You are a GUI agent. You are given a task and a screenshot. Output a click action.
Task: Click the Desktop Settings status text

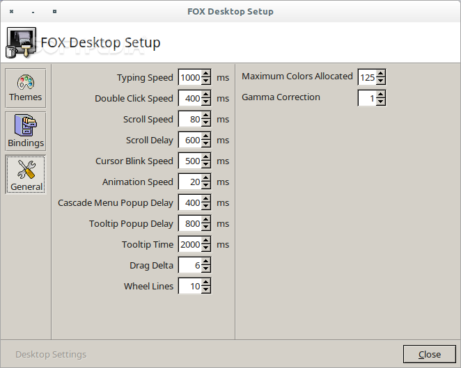point(51,355)
